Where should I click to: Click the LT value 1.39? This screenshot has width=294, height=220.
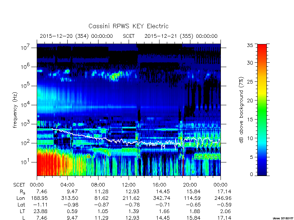tap(134, 212)
